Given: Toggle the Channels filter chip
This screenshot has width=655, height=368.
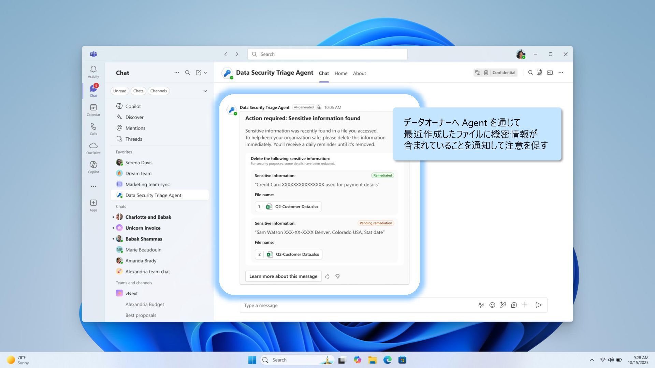Looking at the screenshot, I should pyautogui.click(x=158, y=91).
